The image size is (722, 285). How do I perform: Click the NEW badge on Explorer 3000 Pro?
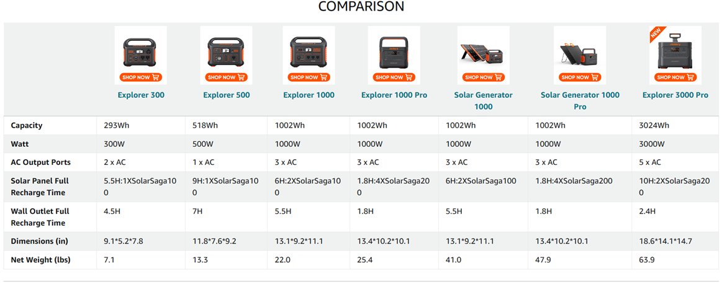coord(656,33)
